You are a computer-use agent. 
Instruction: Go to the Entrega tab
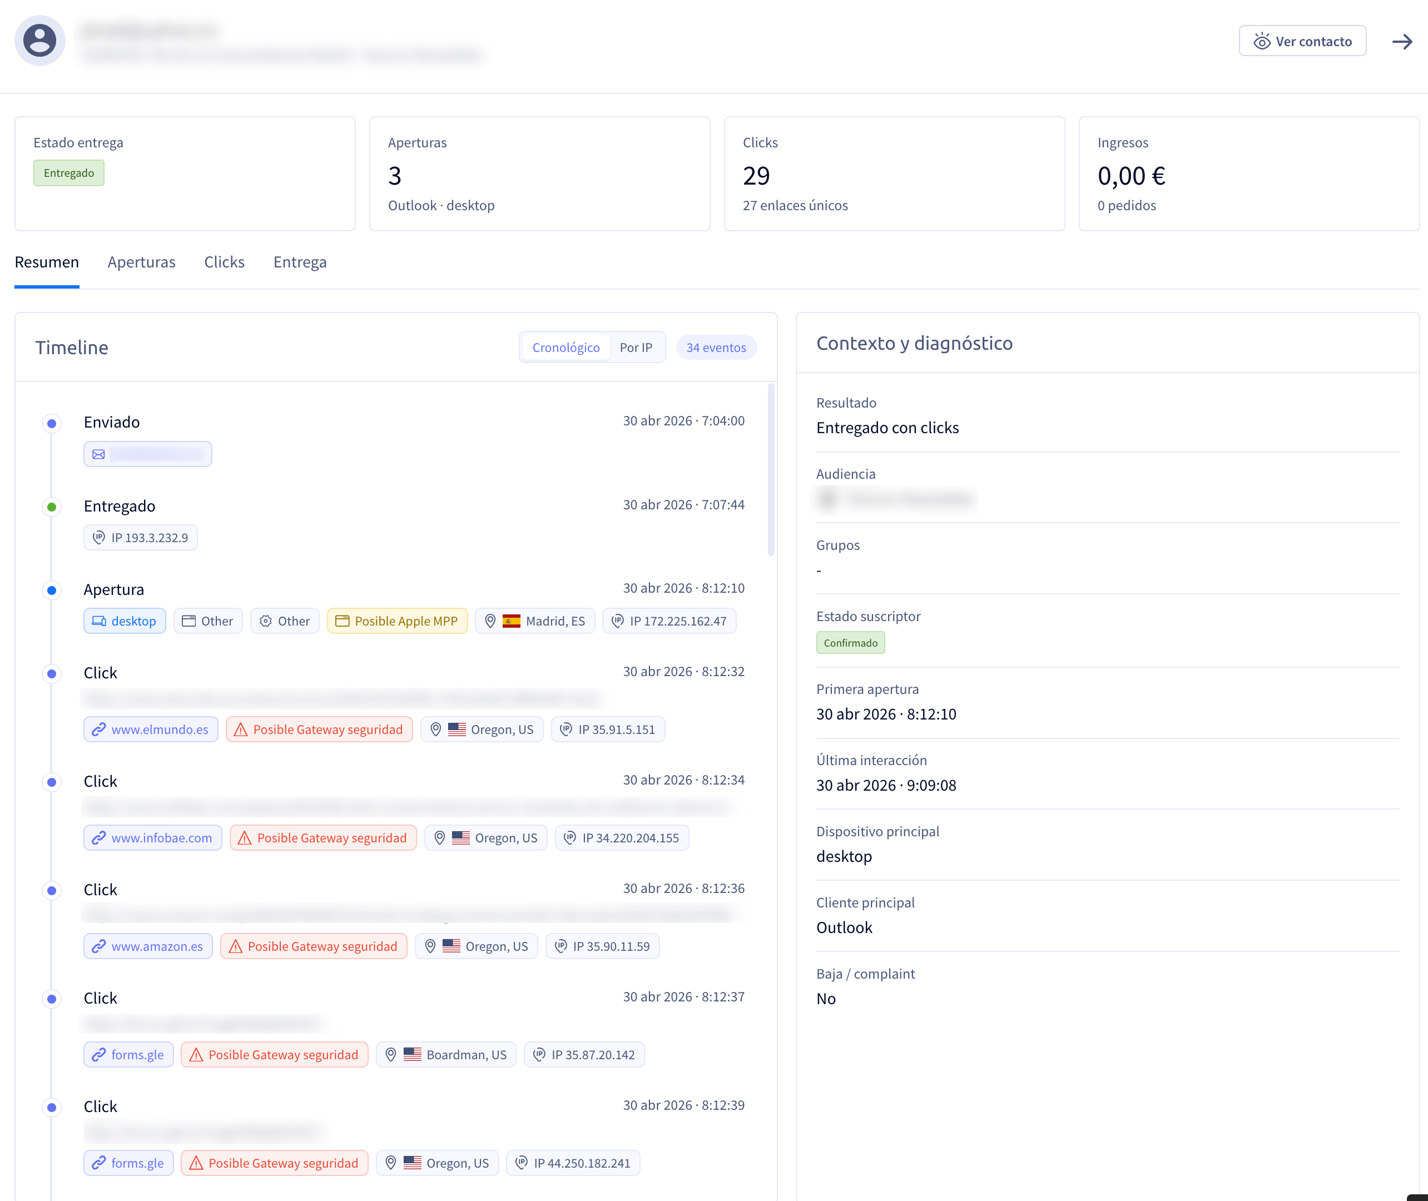coord(300,262)
